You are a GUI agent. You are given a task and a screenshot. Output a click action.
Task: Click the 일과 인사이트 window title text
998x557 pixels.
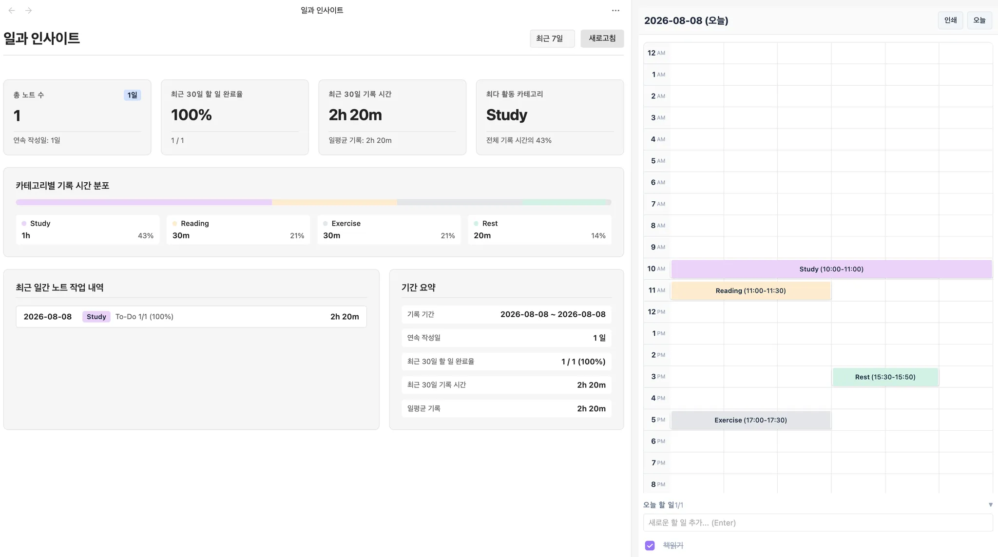(322, 10)
